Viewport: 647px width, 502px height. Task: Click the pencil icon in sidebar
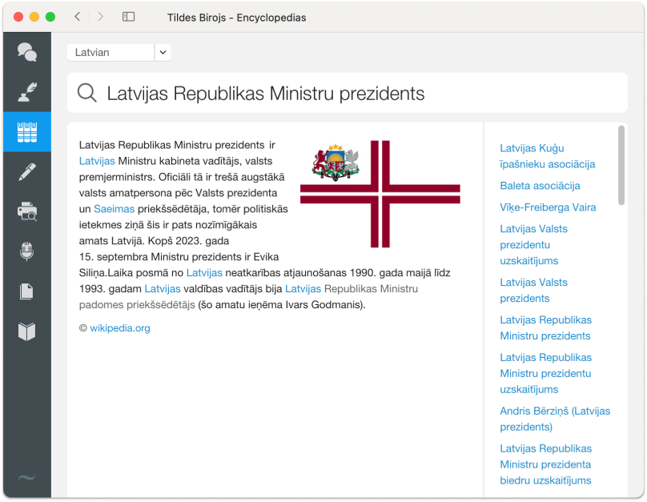coord(27,171)
